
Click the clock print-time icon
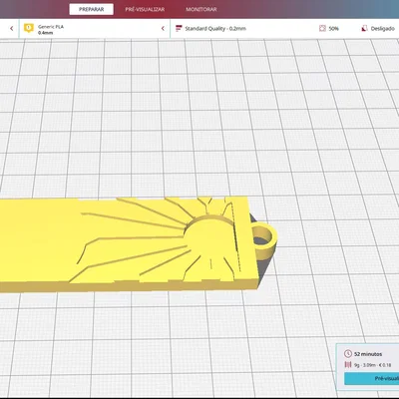(x=348, y=353)
